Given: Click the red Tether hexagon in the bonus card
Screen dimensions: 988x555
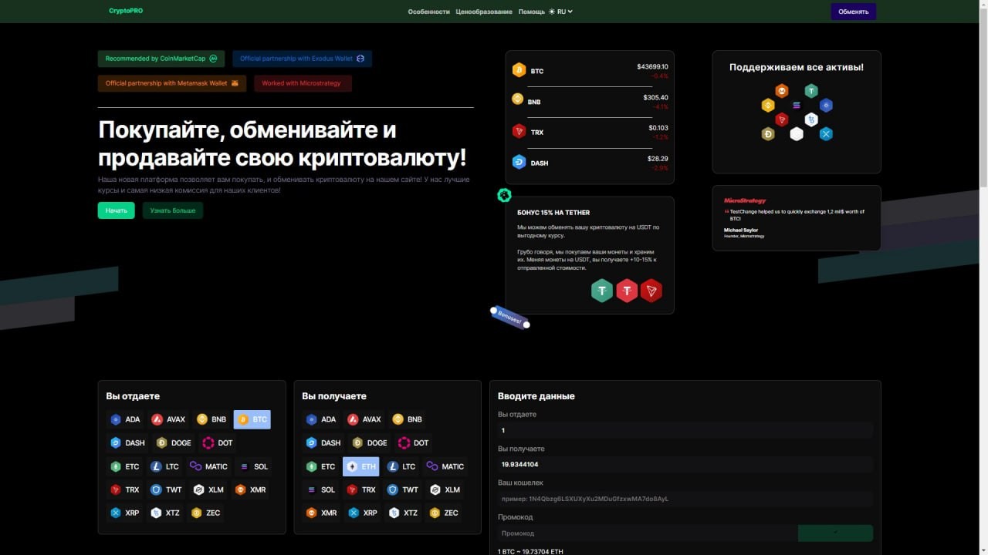Looking at the screenshot, I should click(627, 291).
